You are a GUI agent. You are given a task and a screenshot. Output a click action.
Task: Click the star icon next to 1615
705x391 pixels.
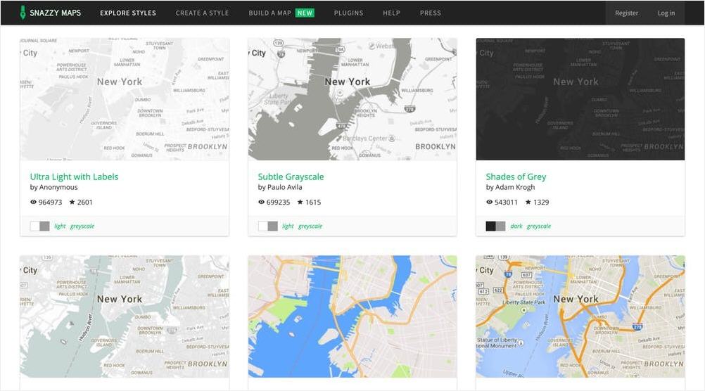(300, 203)
